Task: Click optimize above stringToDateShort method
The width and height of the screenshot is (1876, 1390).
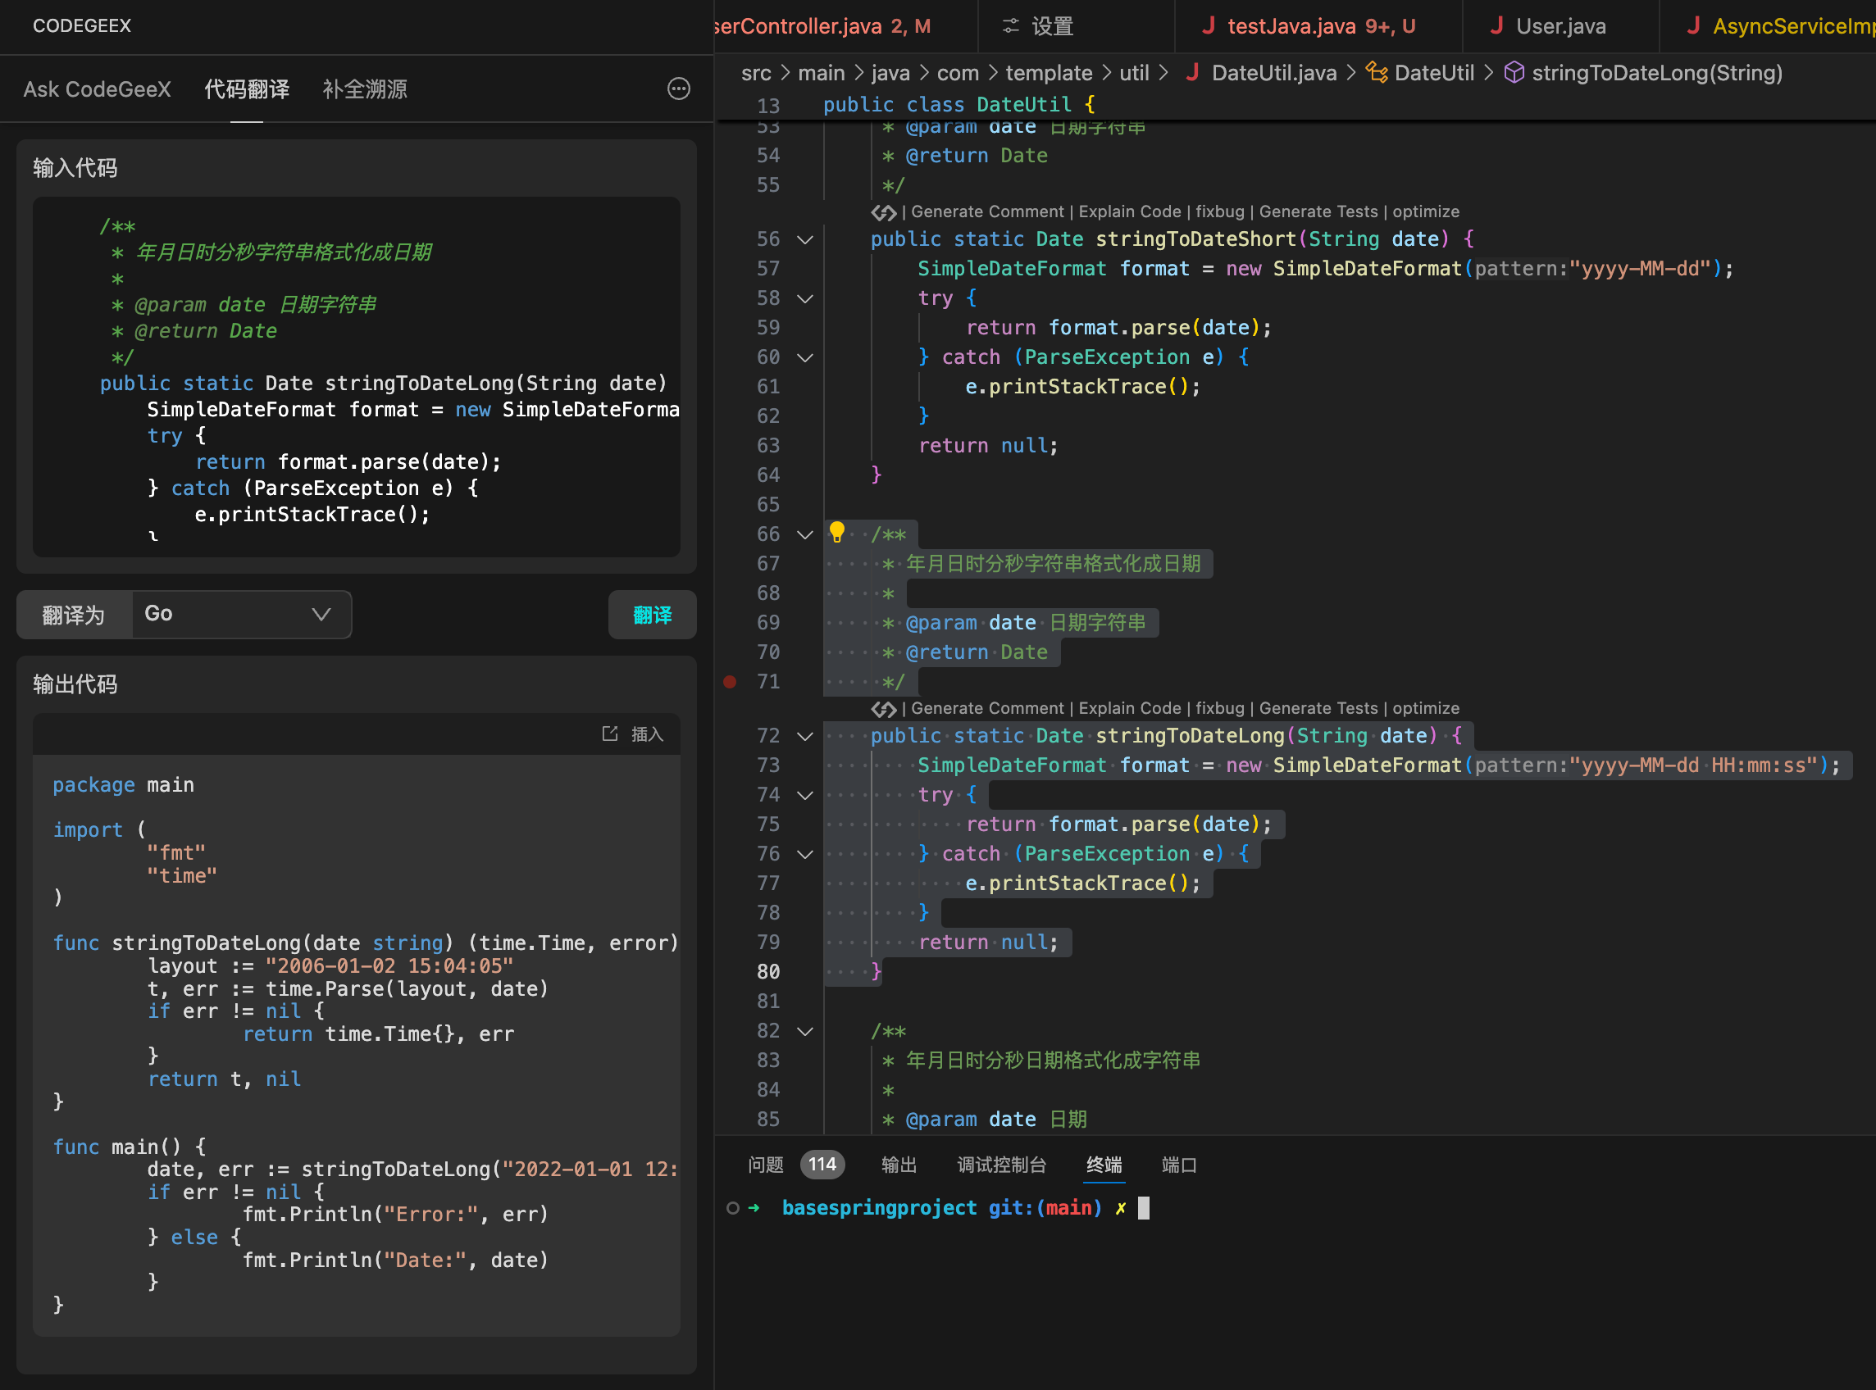Action: [1426, 212]
